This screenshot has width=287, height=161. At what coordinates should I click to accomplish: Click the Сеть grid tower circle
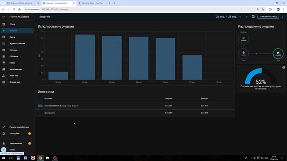coord(244,54)
